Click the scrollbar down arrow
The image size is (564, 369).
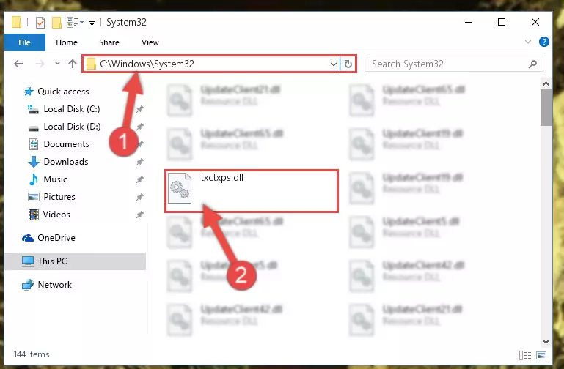546,342
